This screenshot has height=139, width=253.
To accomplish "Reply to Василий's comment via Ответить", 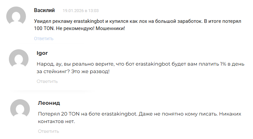I will point(44,39).
